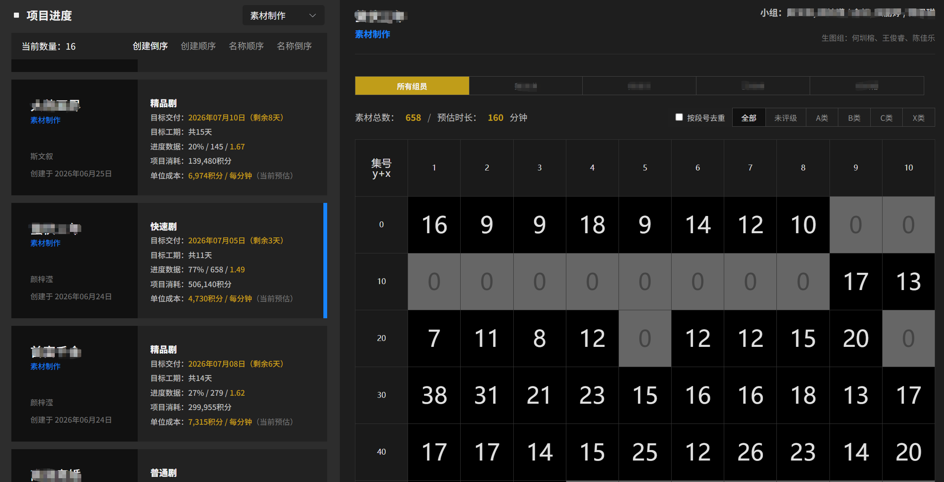Filter materials by 全部

pos(749,118)
